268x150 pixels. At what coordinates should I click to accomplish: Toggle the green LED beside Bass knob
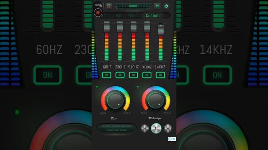click(x=97, y=87)
